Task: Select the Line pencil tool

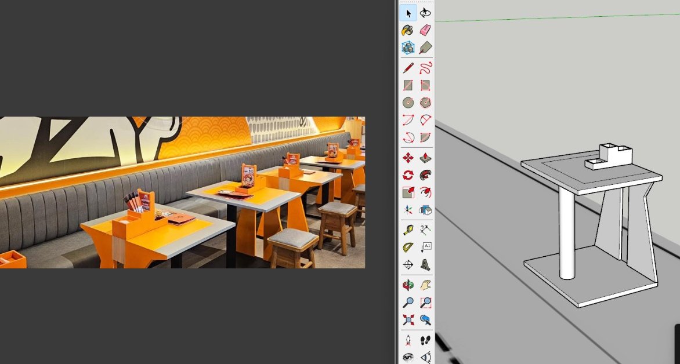Action: click(408, 68)
